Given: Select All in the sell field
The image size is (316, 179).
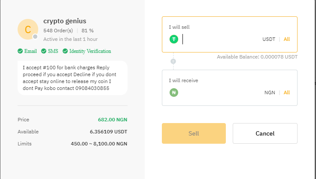Looking at the screenshot, I should click(287, 39).
